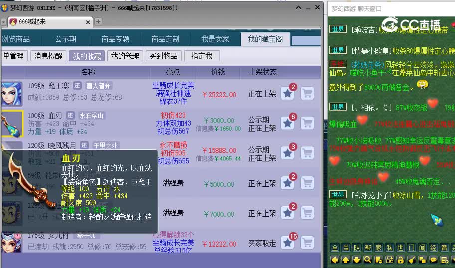Add ¥5000 满强身 item to cart
Viewport: 455px width, 268px height.
(x=307, y=183)
